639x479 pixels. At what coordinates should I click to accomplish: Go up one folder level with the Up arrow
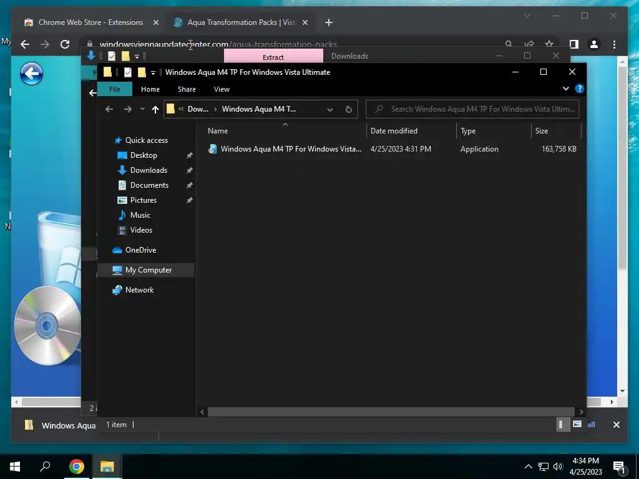click(155, 109)
